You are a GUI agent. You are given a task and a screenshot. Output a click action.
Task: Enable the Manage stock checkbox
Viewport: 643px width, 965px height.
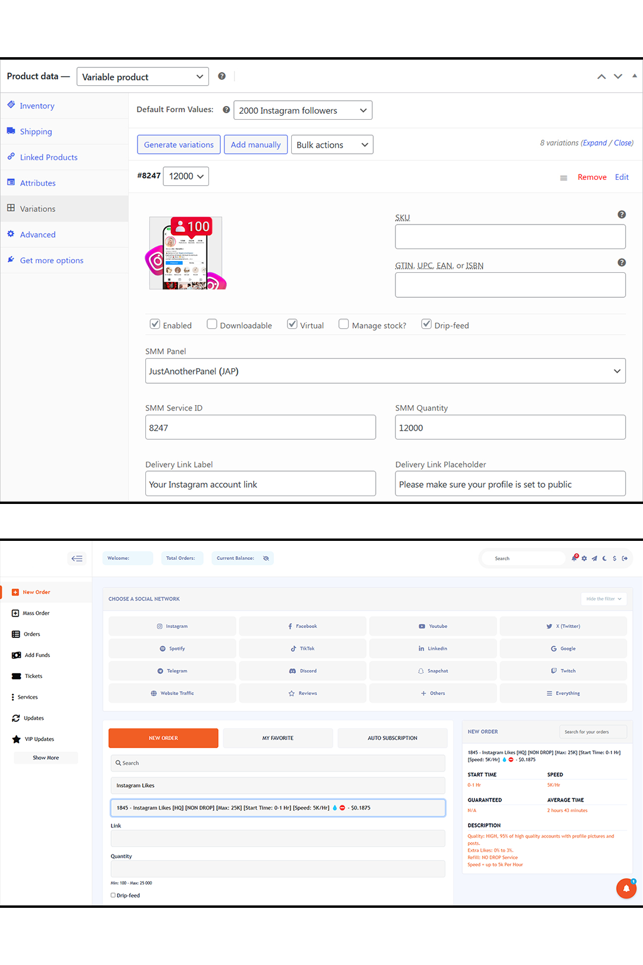pyautogui.click(x=344, y=324)
